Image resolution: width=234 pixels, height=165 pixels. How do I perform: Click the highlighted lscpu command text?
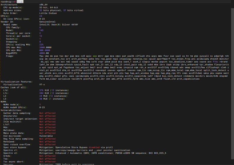pos(20,1)
